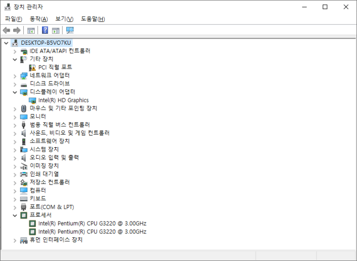Expand the 네트워크 어댑터 node

pos(15,76)
